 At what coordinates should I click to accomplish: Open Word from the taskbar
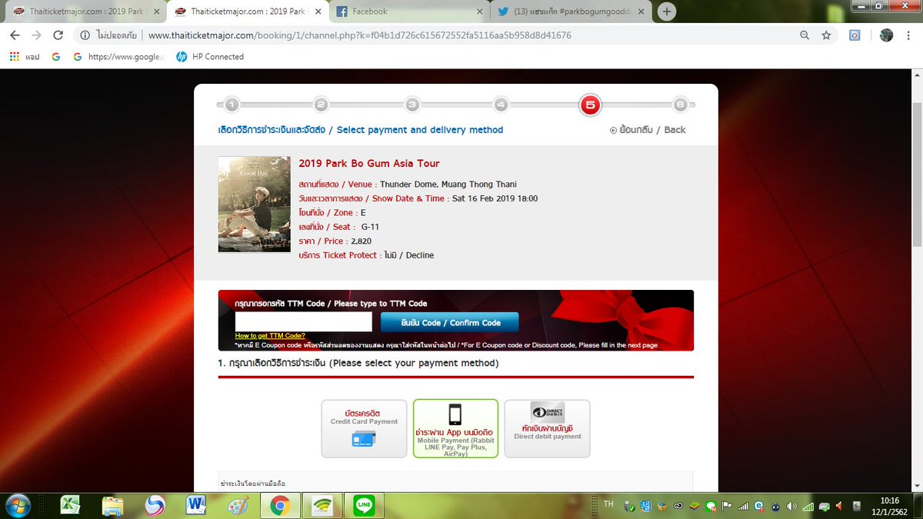click(x=196, y=505)
